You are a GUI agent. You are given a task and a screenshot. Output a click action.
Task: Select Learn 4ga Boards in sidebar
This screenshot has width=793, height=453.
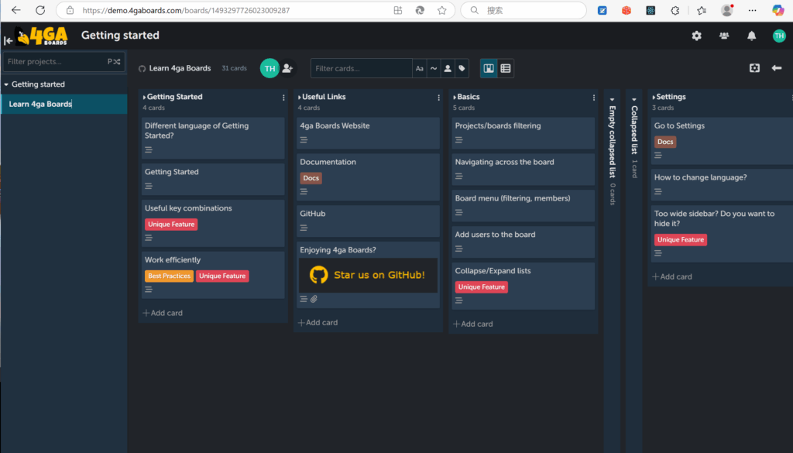64,104
